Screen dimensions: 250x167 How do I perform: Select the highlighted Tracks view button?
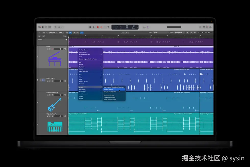click(x=70, y=33)
